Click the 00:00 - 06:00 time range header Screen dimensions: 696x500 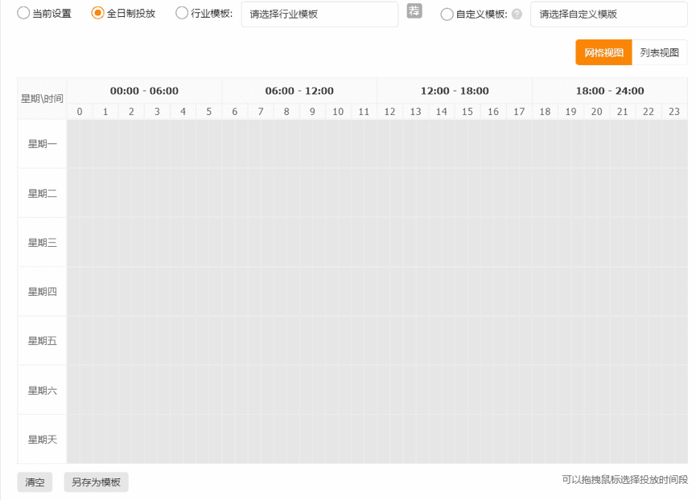[144, 91]
